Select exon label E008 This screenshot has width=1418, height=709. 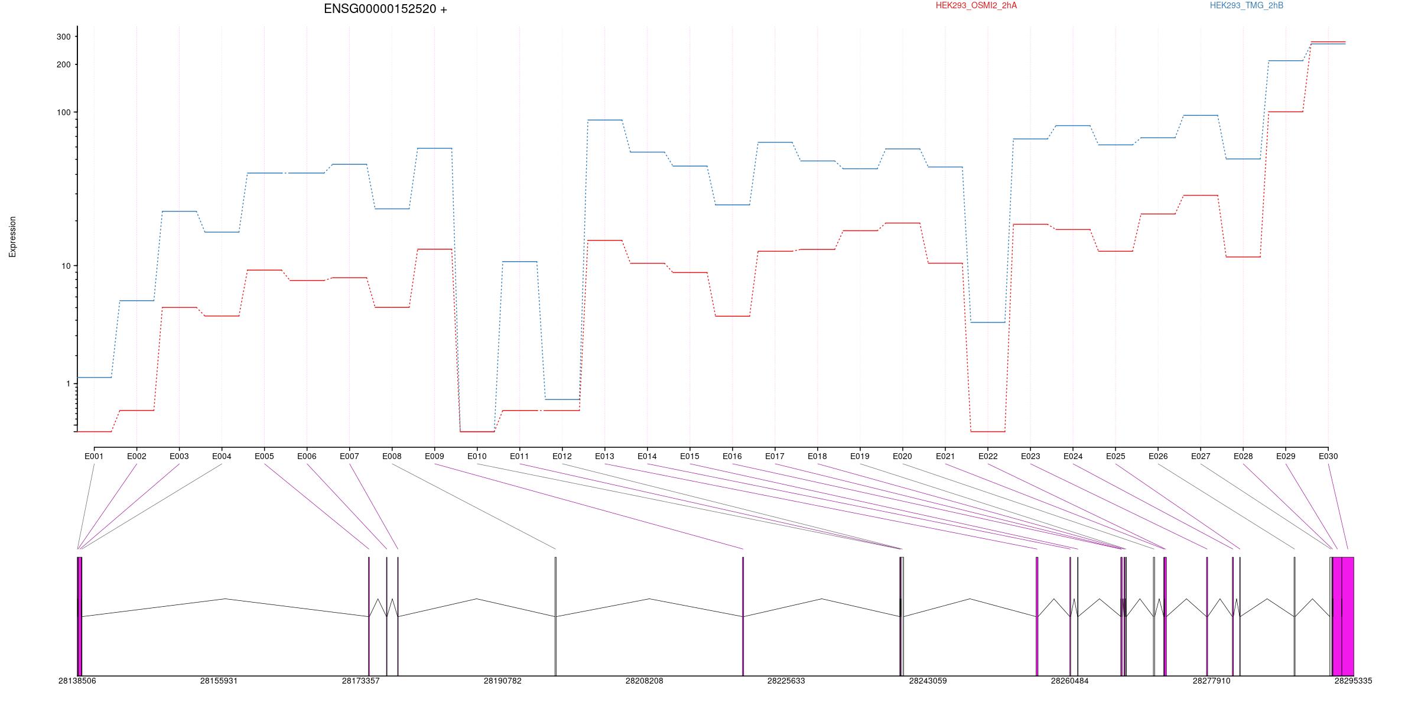[x=392, y=456]
